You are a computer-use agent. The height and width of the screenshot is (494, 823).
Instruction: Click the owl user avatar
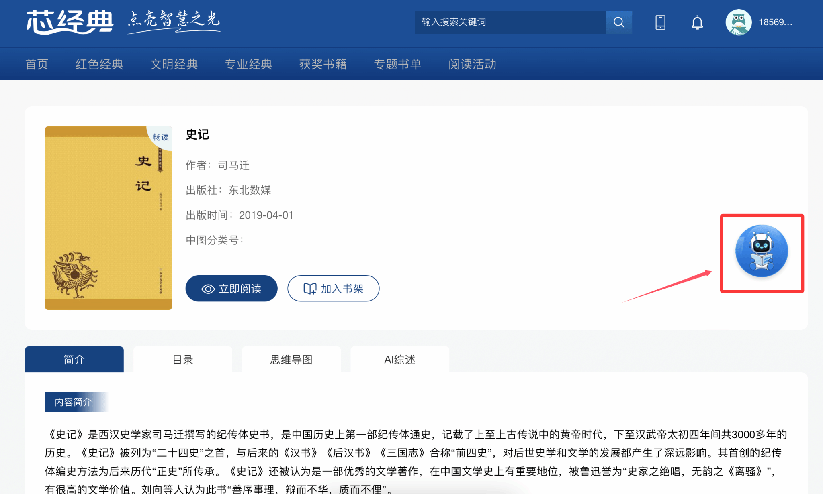point(738,22)
